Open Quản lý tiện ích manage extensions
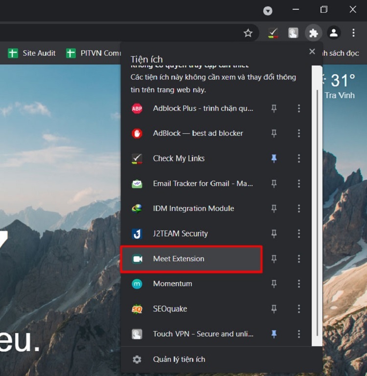367x376 pixels. (x=221, y=359)
